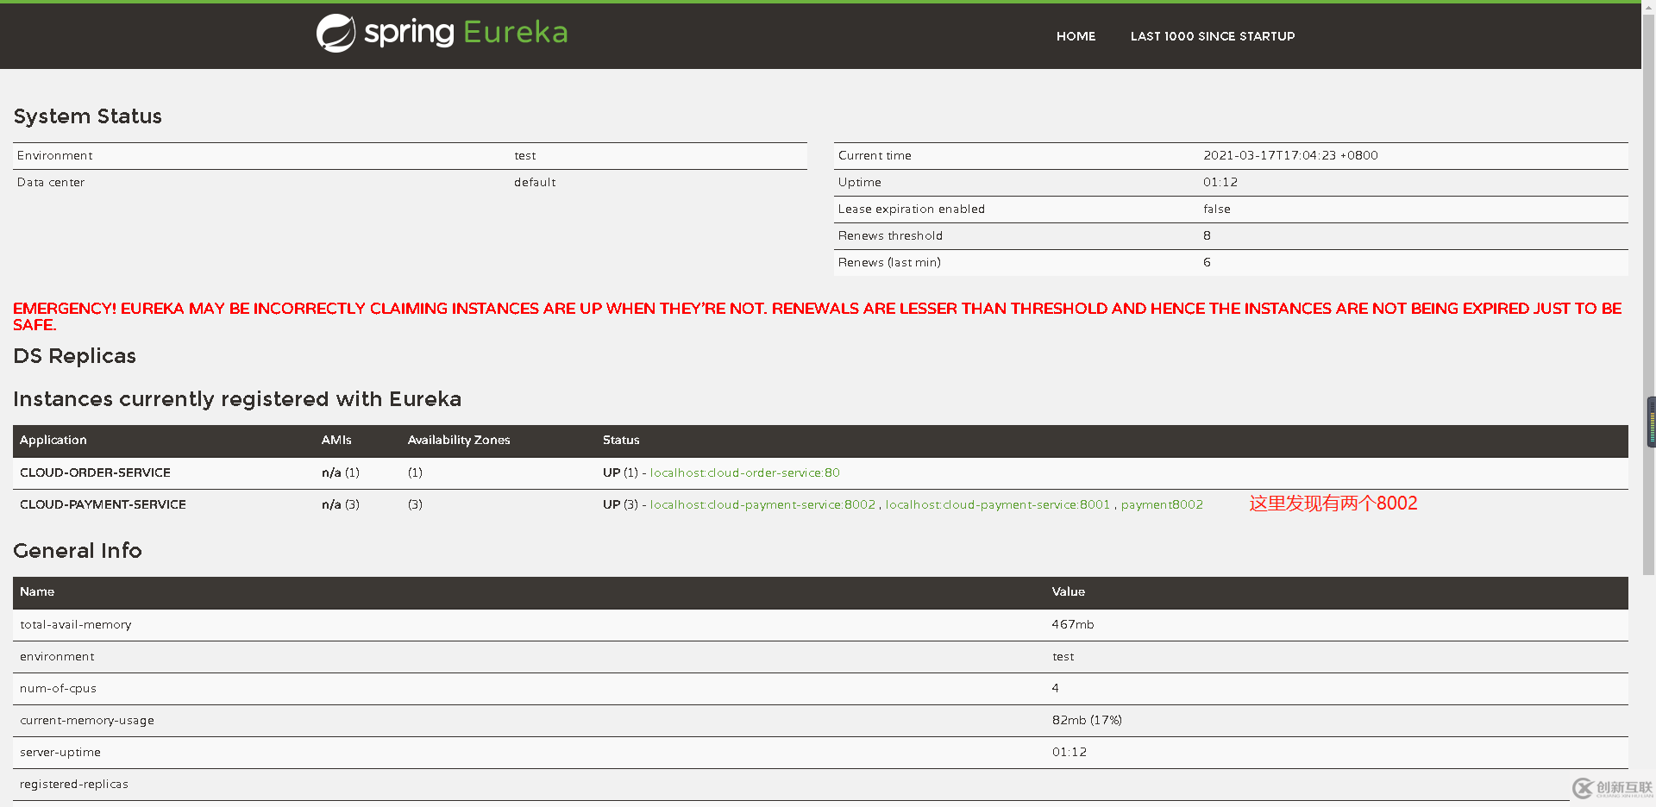
Task: Select the CLOUD-PAYMENT-SERVICE application name
Action: 103,504
